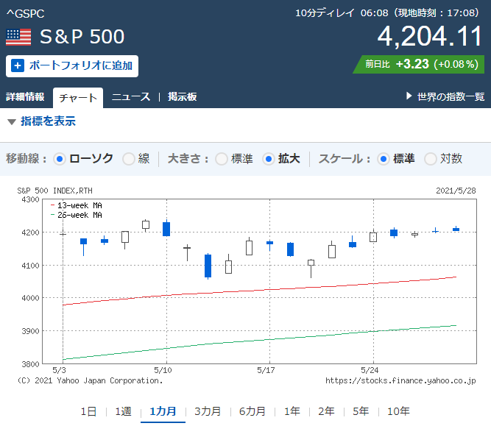Click the 5/24 date axis label
This screenshot has width=491, height=426.
370,370
